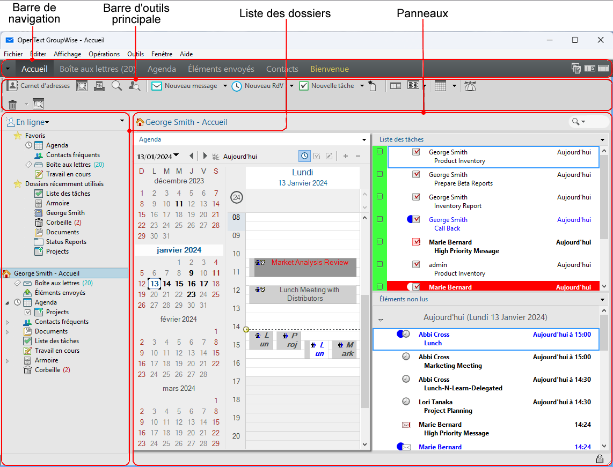Open Lori Tanaka Project Planning item
Viewport: 613px width, 467px height.
pos(486,406)
